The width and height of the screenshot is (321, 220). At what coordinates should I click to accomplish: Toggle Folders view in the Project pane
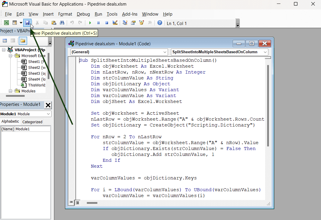tap(23, 41)
